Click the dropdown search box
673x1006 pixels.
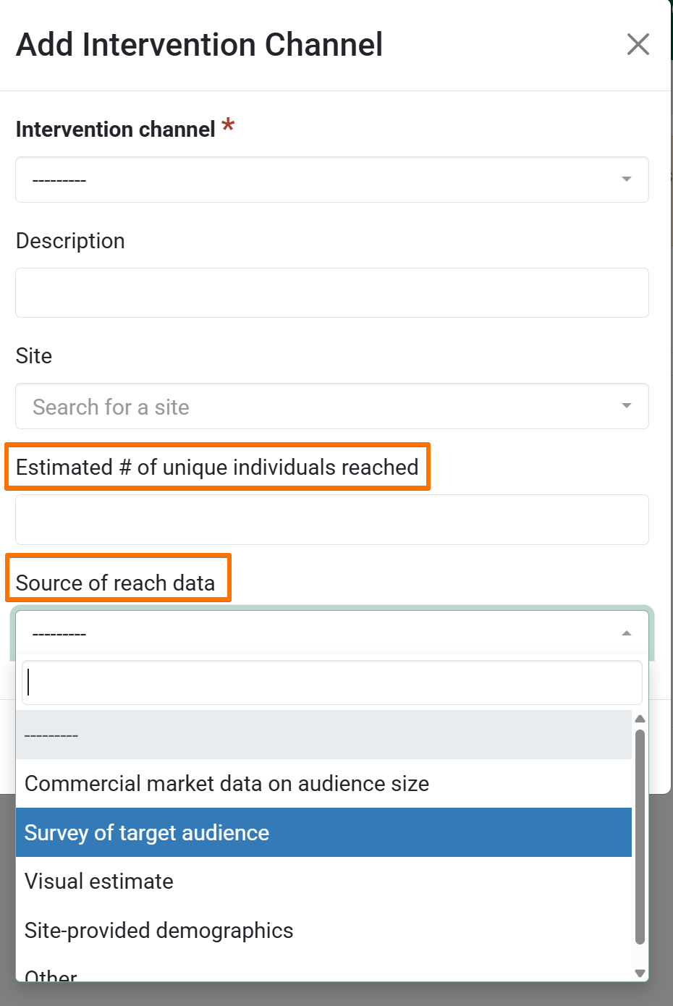point(331,682)
